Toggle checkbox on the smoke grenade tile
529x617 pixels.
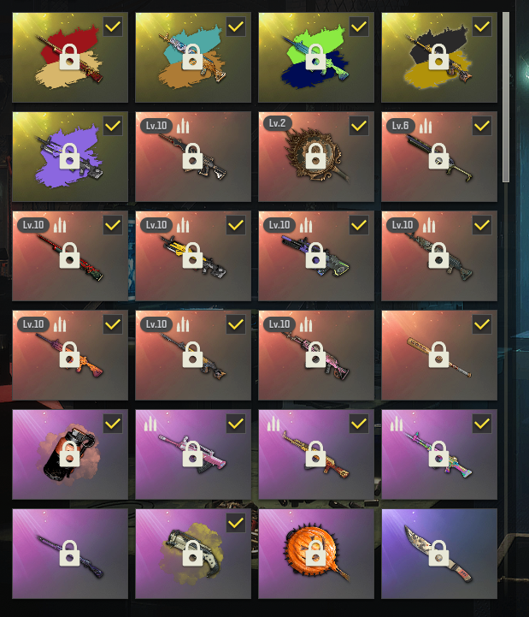pos(113,424)
